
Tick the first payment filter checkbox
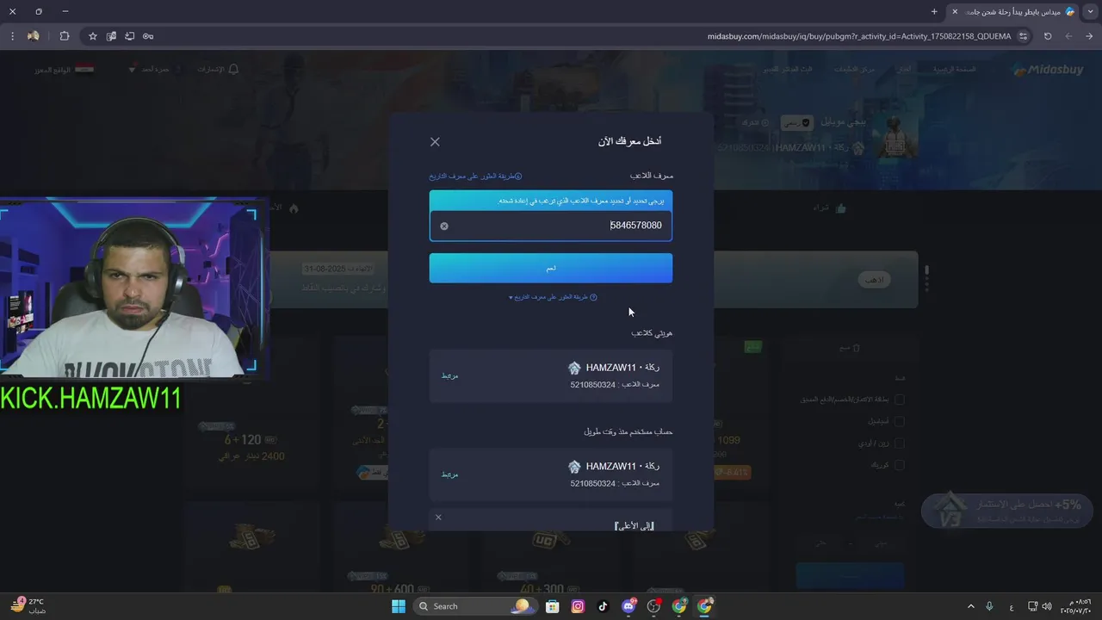900,400
